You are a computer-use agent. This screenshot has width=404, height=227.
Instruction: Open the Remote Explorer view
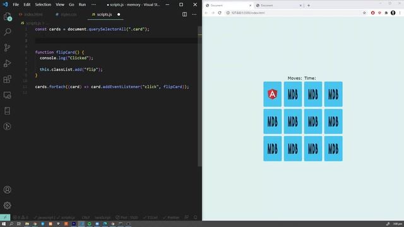[x=7, y=95]
